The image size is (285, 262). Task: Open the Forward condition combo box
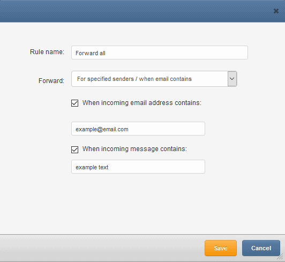pos(154,79)
